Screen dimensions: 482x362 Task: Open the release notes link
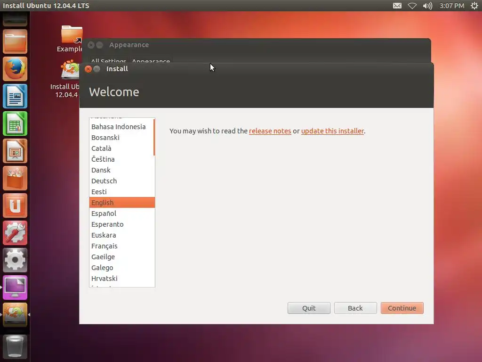(x=270, y=131)
